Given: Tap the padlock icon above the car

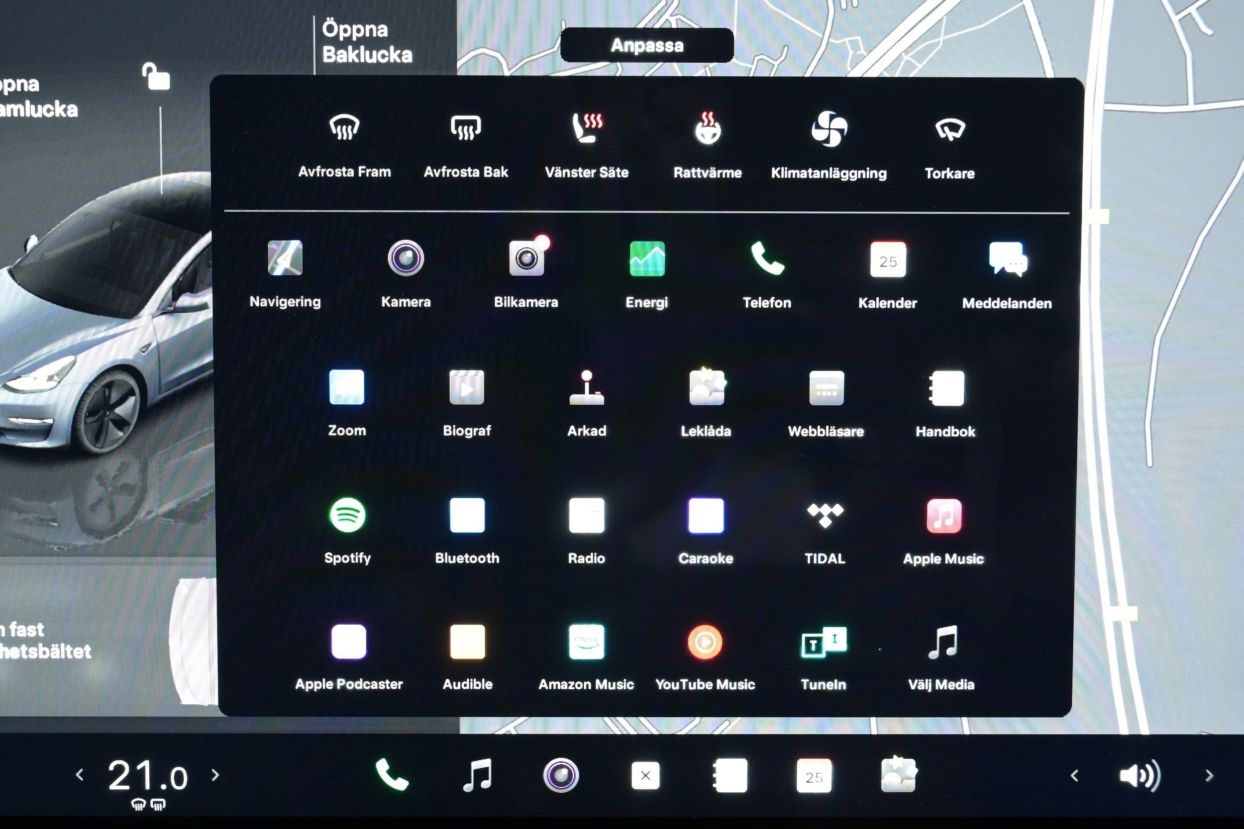Looking at the screenshot, I should click(x=156, y=77).
